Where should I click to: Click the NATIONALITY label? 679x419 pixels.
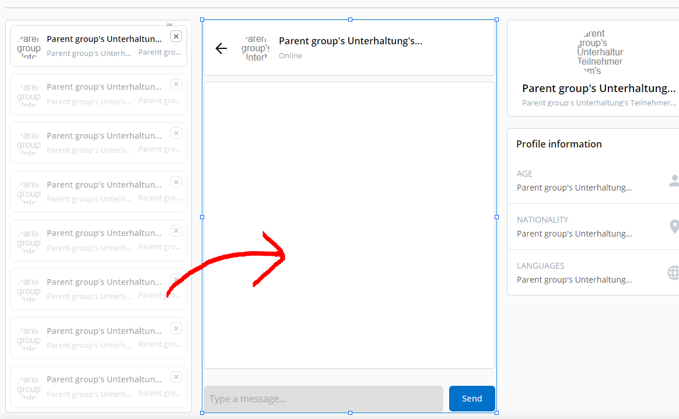[x=542, y=220]
